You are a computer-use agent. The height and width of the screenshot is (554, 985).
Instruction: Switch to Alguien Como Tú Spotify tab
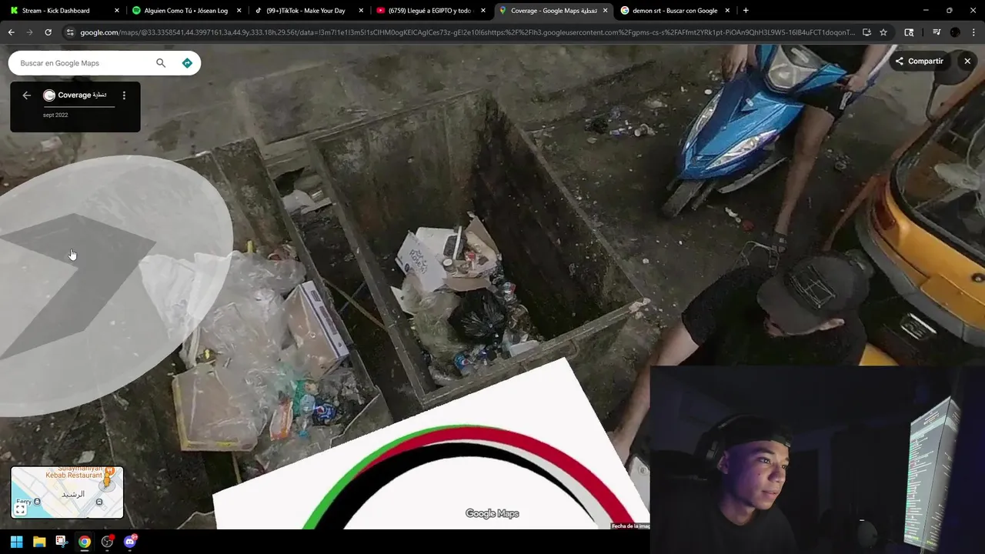point(185,11)
